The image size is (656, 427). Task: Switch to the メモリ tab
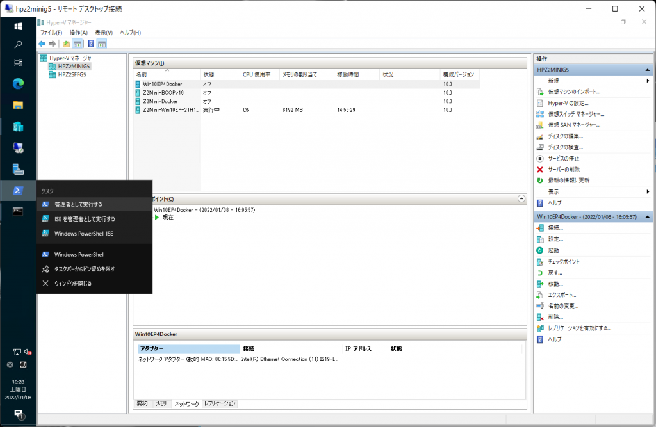pyautogui.click(x=161, y=403)
